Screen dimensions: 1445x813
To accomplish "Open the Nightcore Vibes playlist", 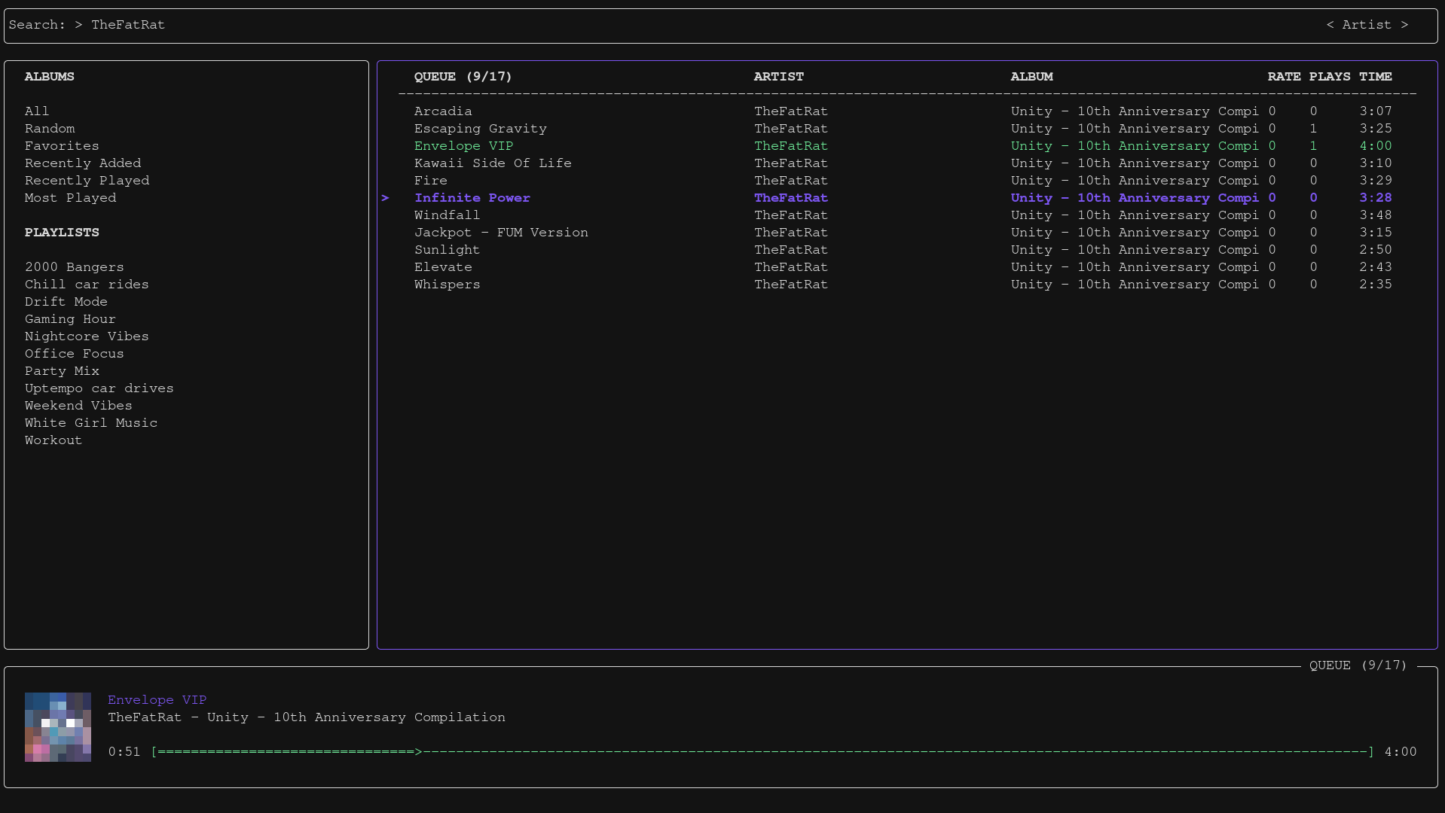I will [87, 336].
